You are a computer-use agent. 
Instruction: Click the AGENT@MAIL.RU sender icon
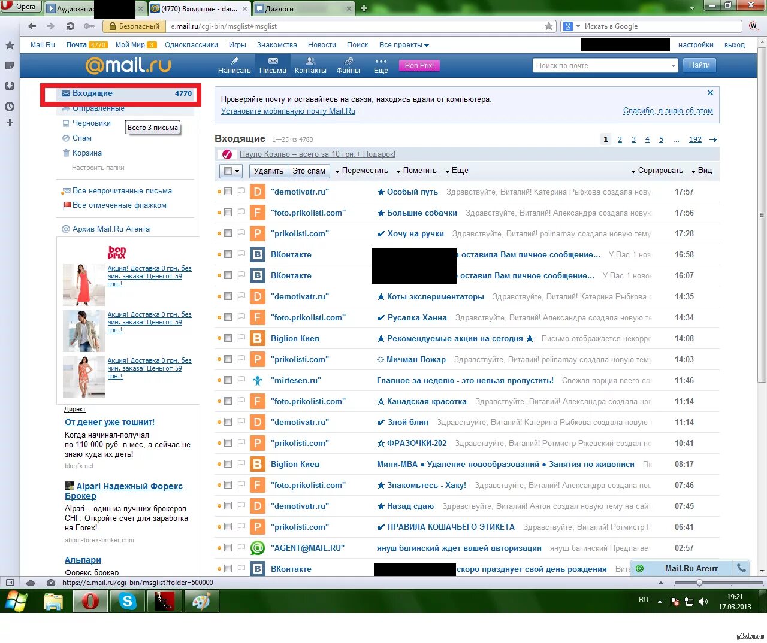click(x=257, y=548)
